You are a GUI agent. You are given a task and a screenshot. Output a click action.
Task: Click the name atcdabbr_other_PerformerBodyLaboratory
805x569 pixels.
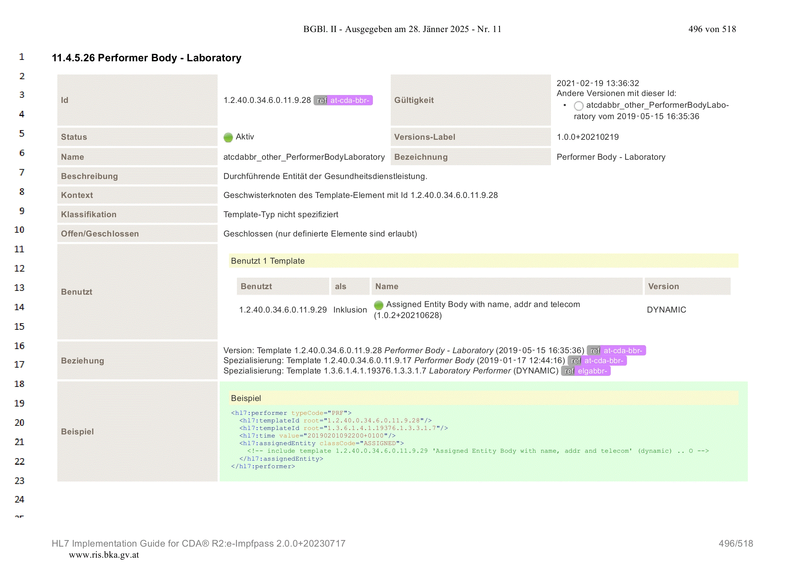(x=304, y=157)
